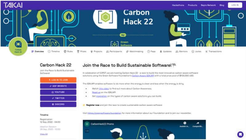Screen dimensions: 246x140
Task: Click the Carbon Hack 22 round avatar
Action: point(18,49)
